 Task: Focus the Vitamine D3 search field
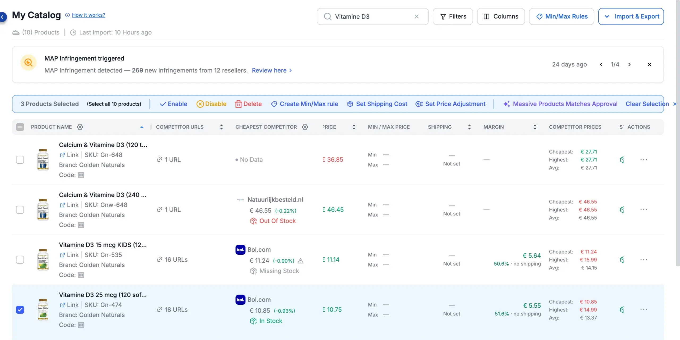[372, 16]
